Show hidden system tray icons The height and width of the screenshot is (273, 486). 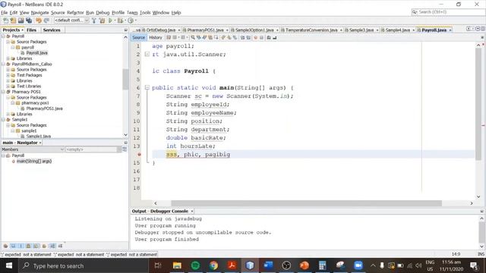point(373,265)
